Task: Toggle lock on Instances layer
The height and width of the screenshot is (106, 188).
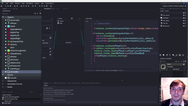Action: point(185,18)
